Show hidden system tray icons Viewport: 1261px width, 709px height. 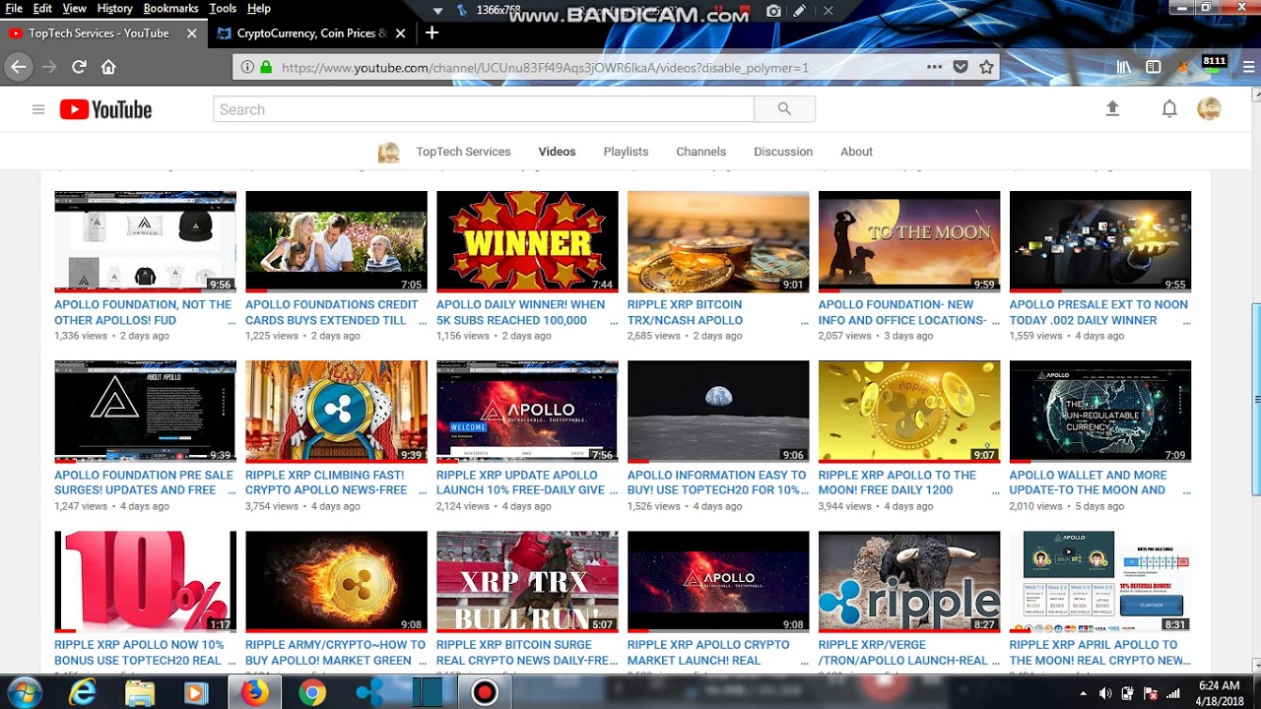coord(1084,693)
